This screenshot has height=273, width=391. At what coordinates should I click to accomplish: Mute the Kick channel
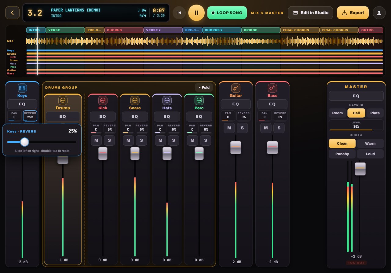click(96, 140)
